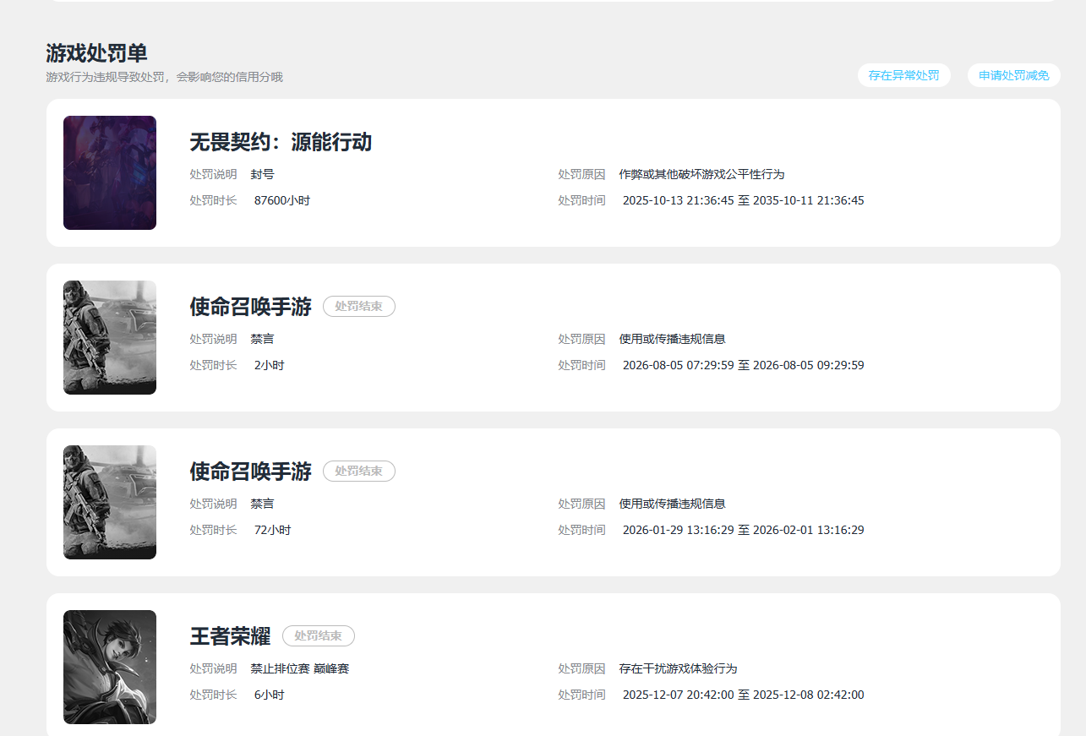This screenshot has width=1086, height=736.
Task: Click the 存在异常处罚 button
Action: [903, 75]
